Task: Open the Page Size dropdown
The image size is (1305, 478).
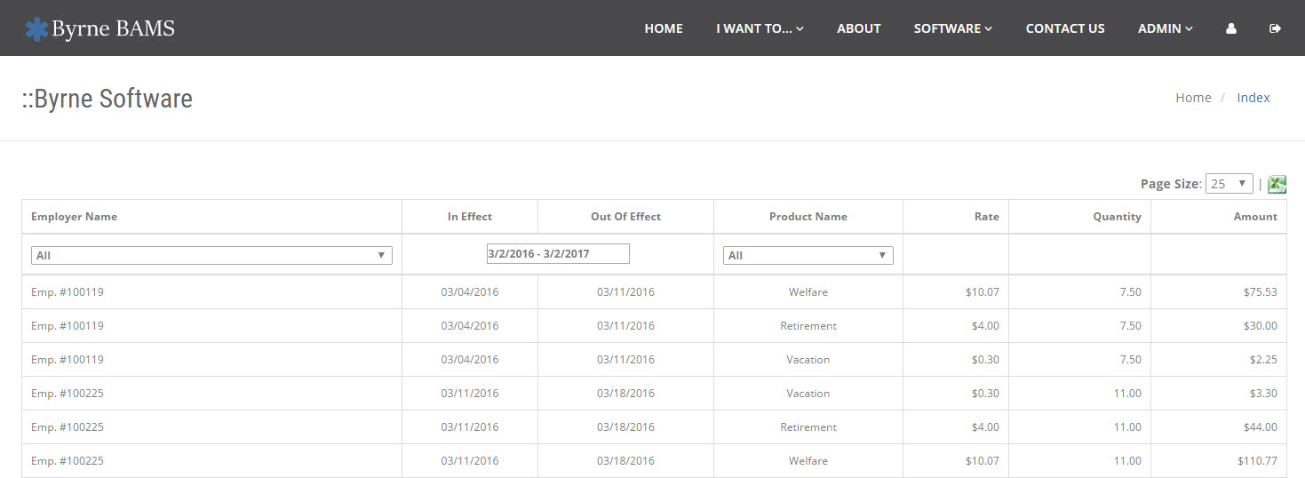Action: click(x=1229, y=184)
